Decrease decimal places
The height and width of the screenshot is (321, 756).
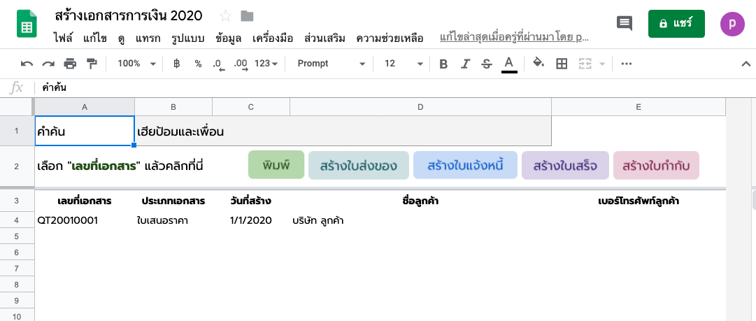[219, 64]
